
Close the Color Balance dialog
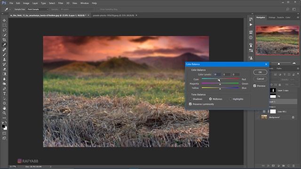(x=266, y=64)
